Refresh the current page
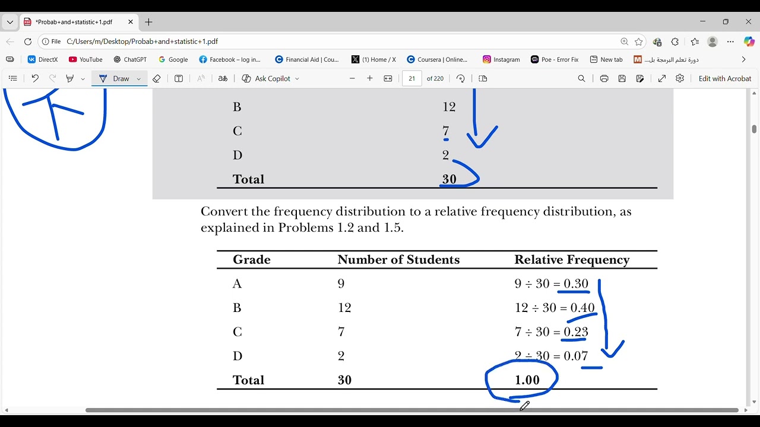Image resolution: width=760 pixels, height=427 pixels. pyautogui.click(x=28, y=42)
